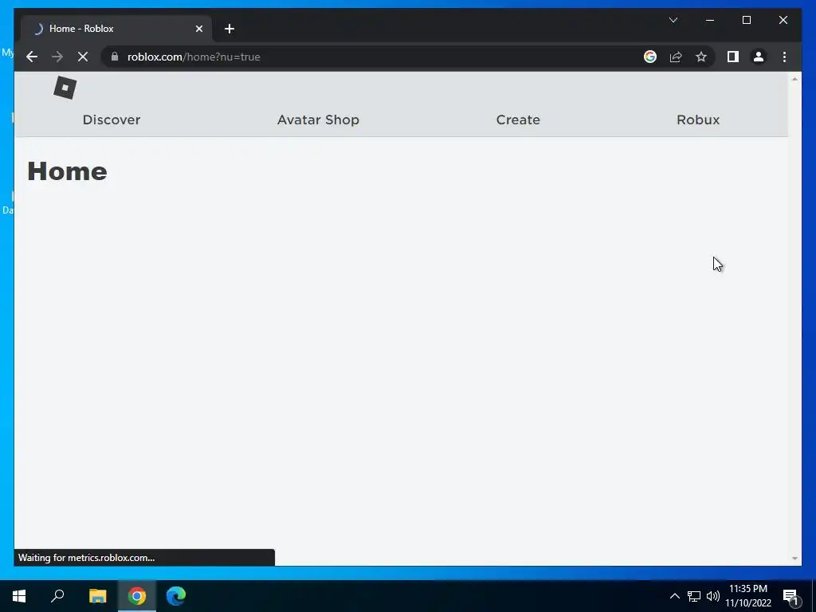The height and width of the screenshot is (612, 816).
Task: Open the Robux page
Action: point(698,120)
